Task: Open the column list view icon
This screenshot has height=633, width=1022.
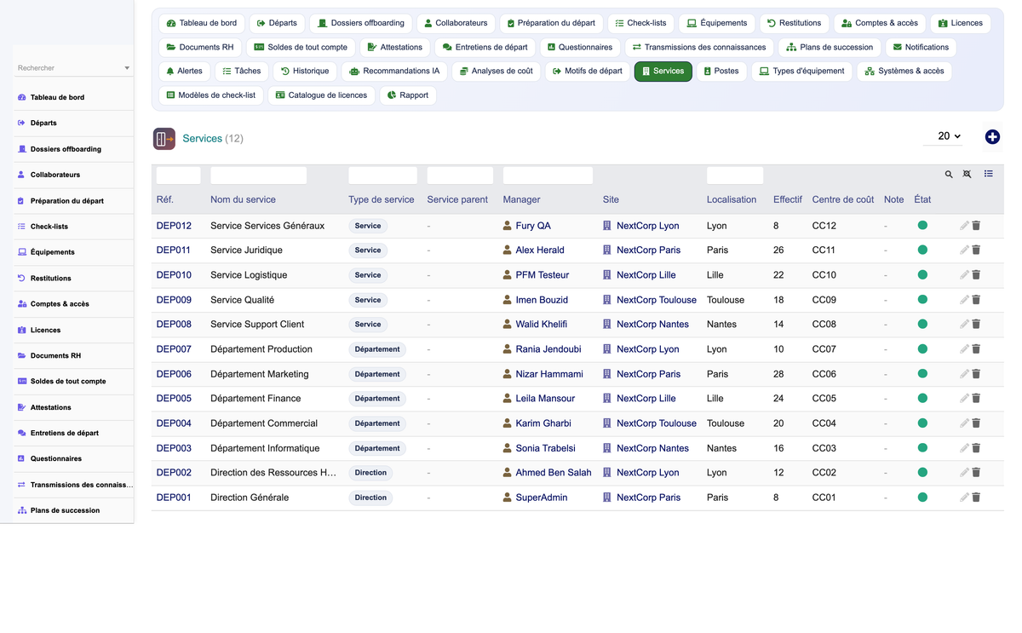Action: [989, 174]
